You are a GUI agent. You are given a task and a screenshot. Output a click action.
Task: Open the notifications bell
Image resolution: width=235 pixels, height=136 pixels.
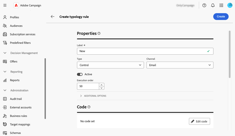(x=213, y=5)
